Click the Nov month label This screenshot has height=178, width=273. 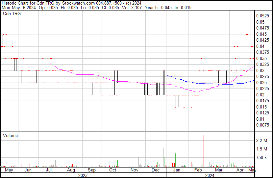coord(135,170)
